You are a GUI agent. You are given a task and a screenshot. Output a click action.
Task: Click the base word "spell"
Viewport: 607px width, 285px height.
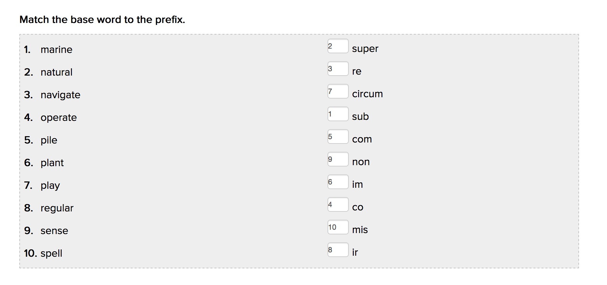tap(51, 253)
